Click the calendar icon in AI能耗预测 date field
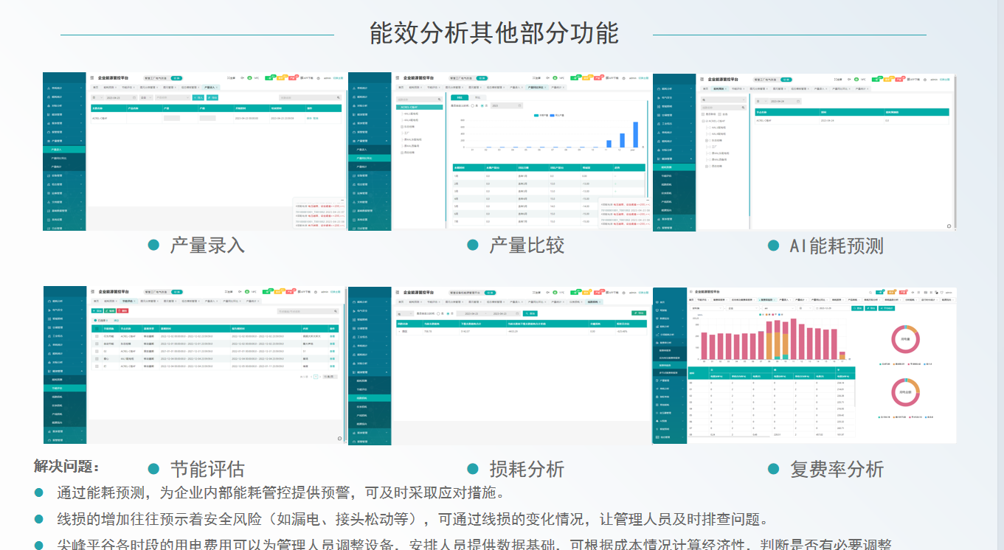The width and height of the screenshot is (1004, 550). pyautogui.click(x=798, y=101)
